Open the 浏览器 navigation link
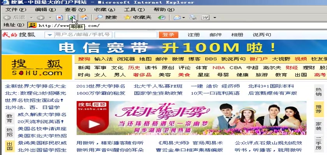 (x=126, y=59)
